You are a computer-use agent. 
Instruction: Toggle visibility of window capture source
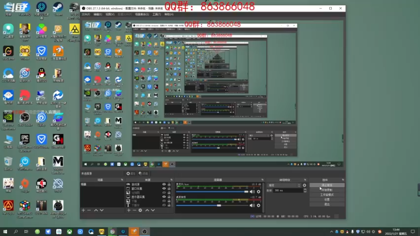click(164, 188)
